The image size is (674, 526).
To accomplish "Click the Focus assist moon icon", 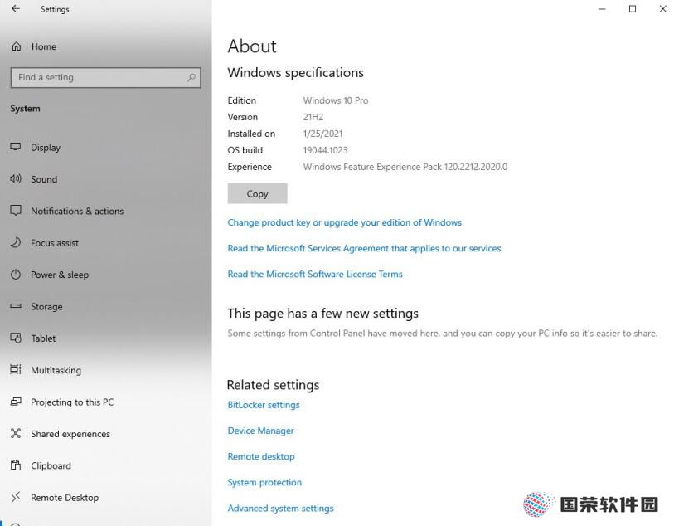I will click(16, 242).
